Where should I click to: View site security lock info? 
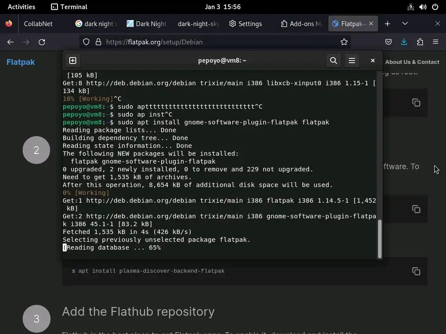[98, 42]
